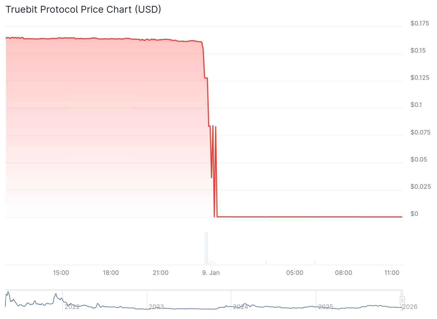Click the Truebit Protocol Price Chart title
This screenshot has height=319, width=437.
click(83, 10)
